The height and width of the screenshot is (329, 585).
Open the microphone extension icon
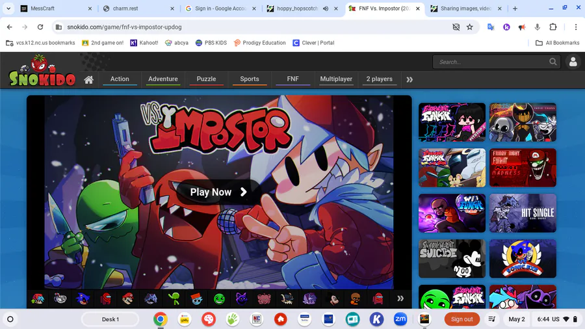point(538,27)
